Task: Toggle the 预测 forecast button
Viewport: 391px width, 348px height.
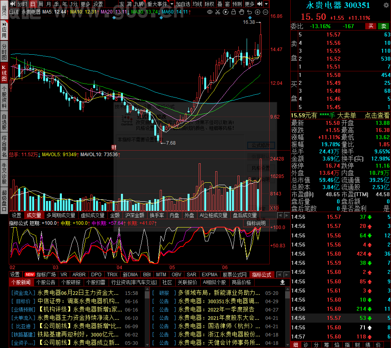Action: pyautogui.click(x=237, y=4)
